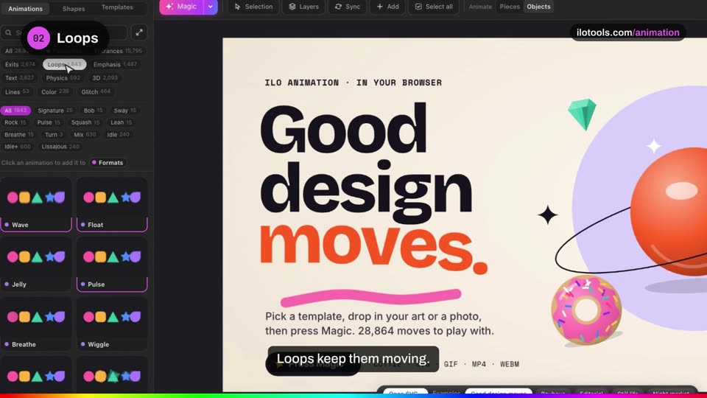Switch mode to Pieces
Screen dimensions: 707x398
point(510,7)
